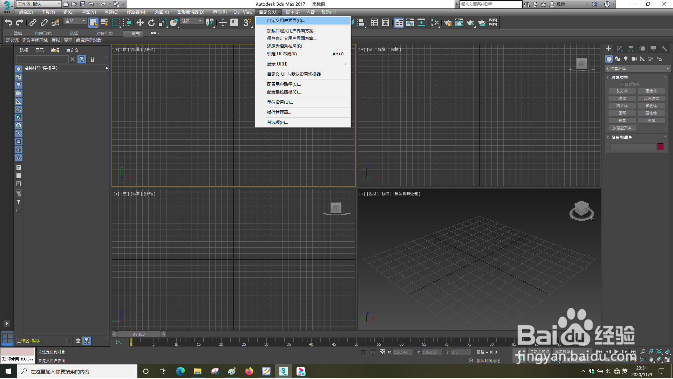Toggle the 选定对象 key mode button
The height and width of the screenshot is (379, 673).
coord(563,352)
